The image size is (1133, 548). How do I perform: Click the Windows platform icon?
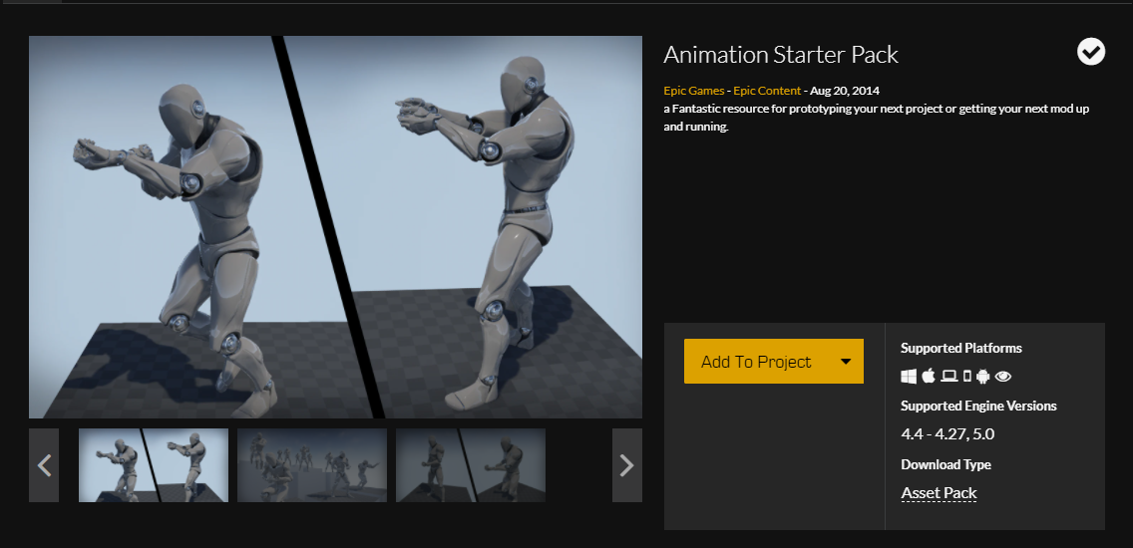click(x=909, y=377)
